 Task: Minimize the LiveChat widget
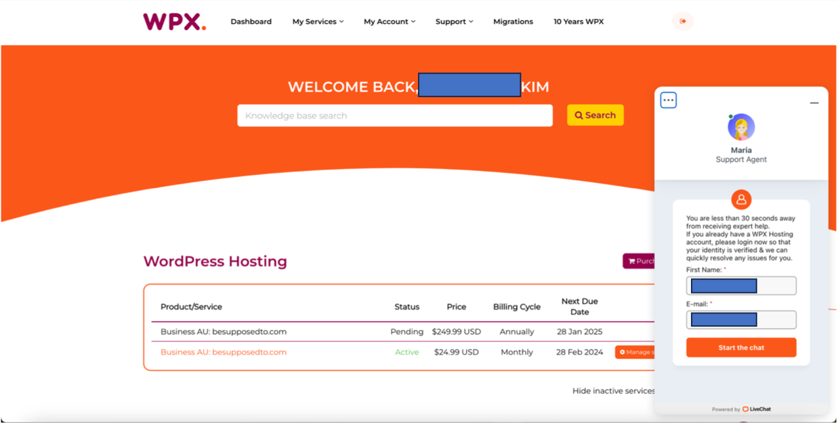(x=814, y=103)
